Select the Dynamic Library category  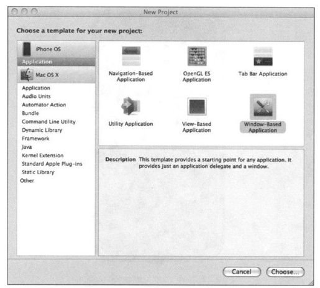(42, 130)
